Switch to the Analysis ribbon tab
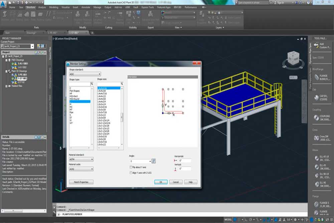The height and width of the screenshot is (223, 334). click(x=42, y=7)
